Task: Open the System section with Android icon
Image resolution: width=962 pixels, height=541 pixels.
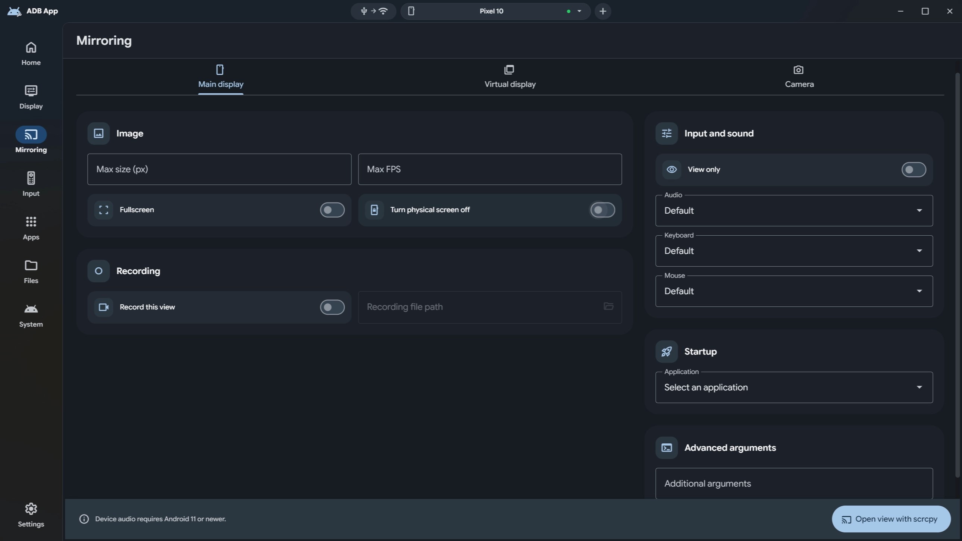Action: coord(31,315)
